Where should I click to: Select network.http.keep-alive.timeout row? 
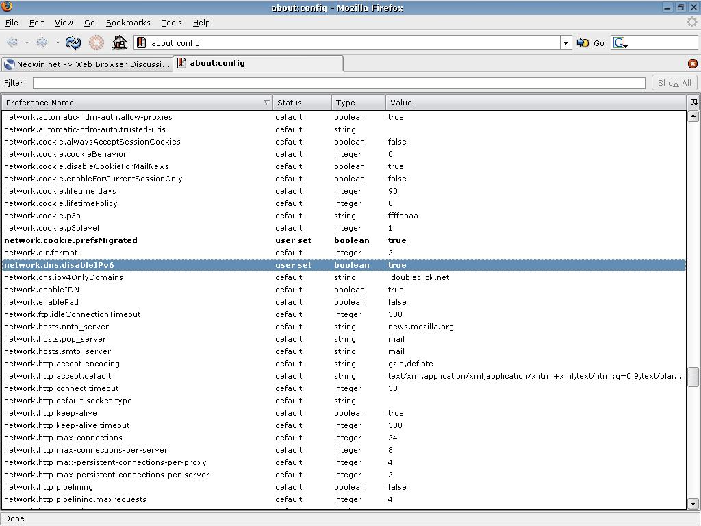[x=344, y=425]
